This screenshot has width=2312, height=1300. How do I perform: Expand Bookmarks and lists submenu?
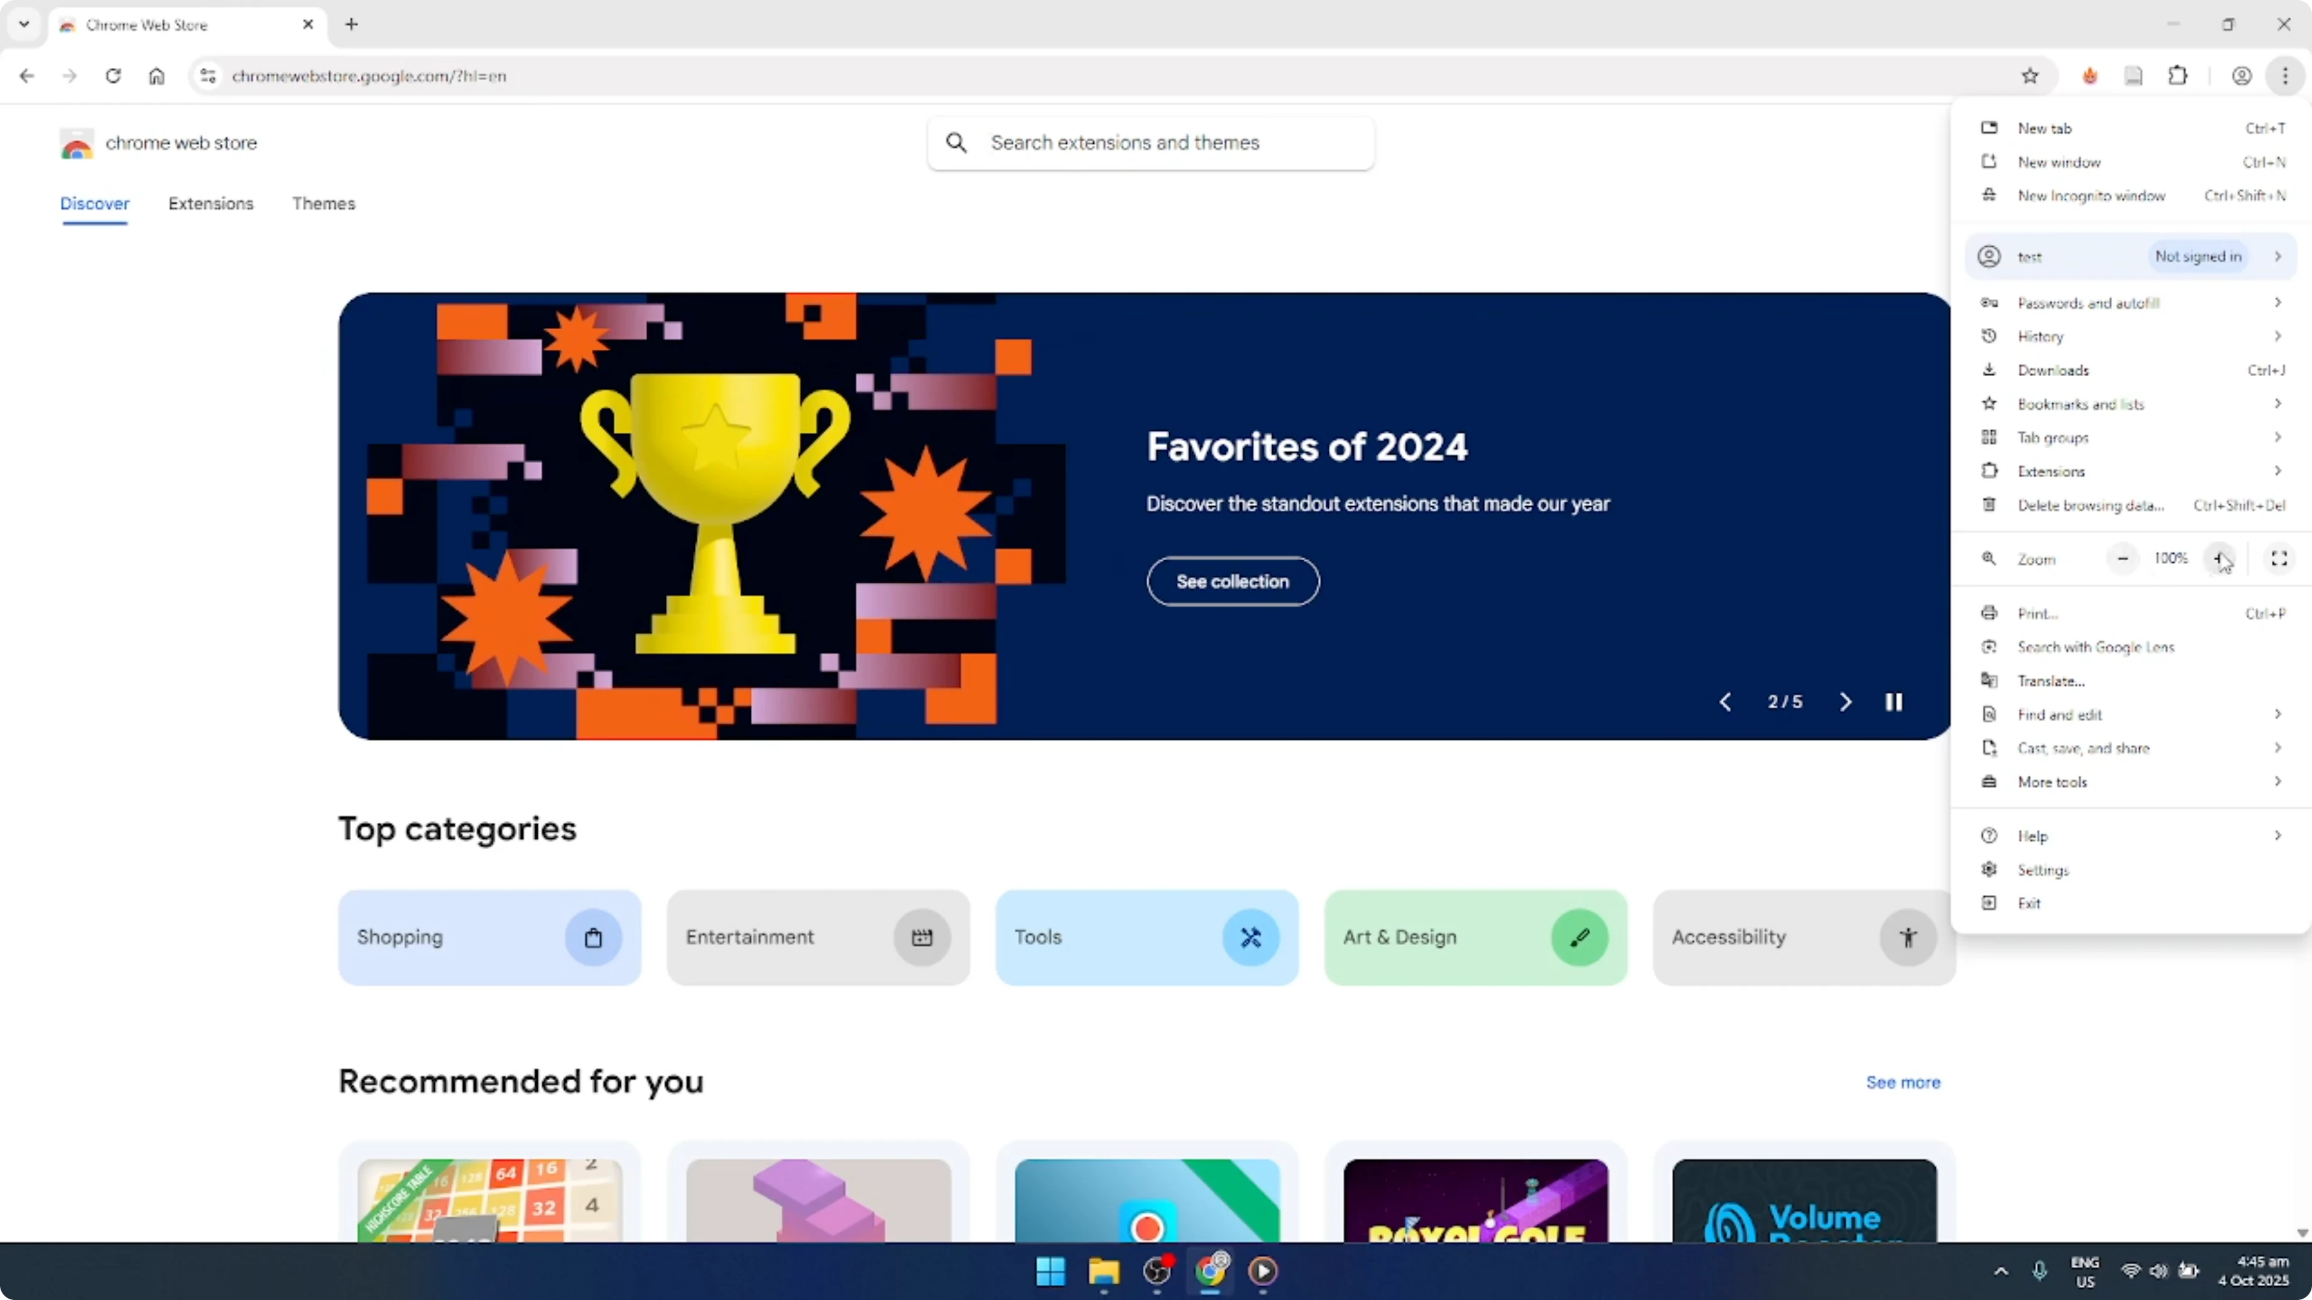click(2132, 404)
